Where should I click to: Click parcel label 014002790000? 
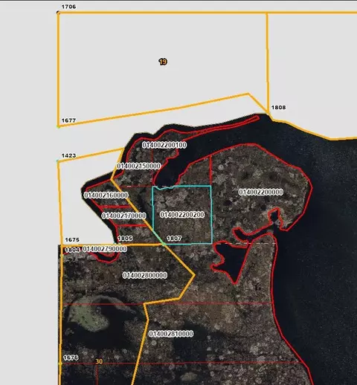[x=105, y=249]
